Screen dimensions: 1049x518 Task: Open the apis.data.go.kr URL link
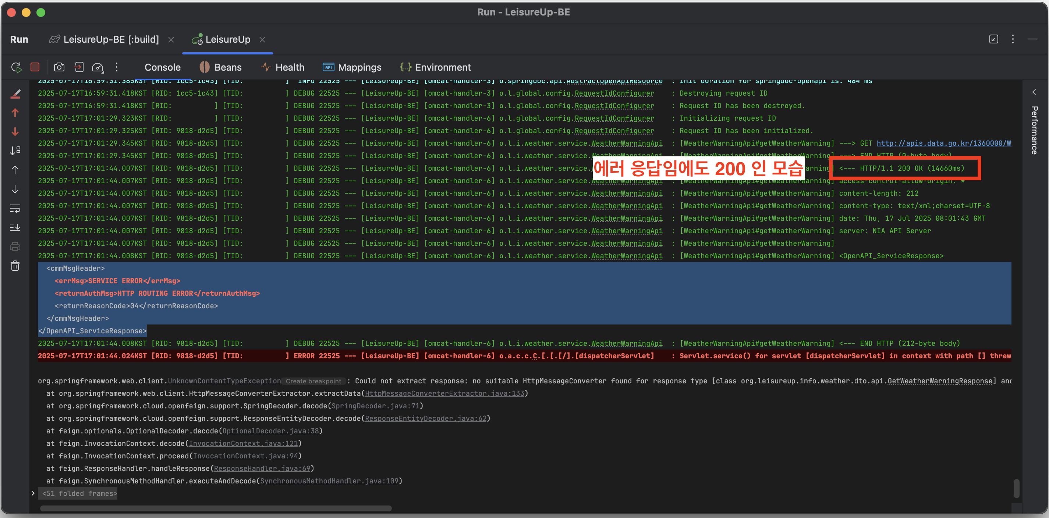pyautogui.click(x=943, y=143)
